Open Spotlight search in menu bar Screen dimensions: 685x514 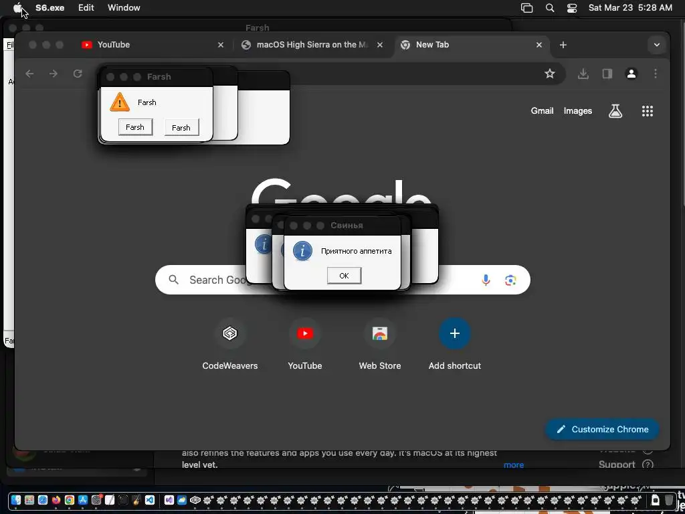pyautogui.click(x=550, y=8)
